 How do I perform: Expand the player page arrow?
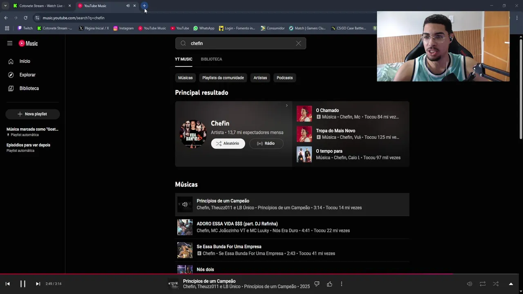click(x=511, y=284)
